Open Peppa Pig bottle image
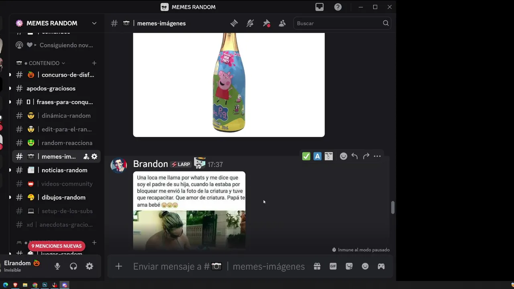The image size is (514, 289). pos(229,85)
